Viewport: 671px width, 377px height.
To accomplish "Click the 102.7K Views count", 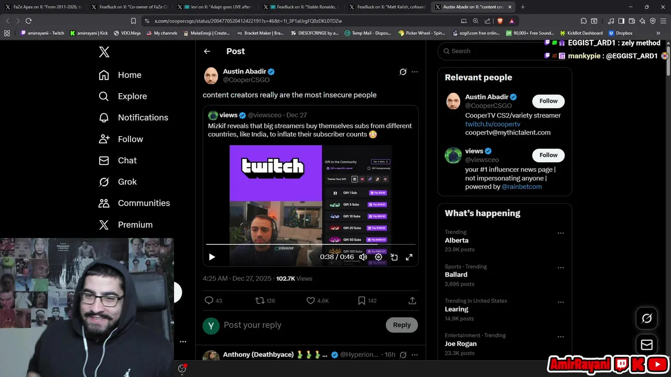I will click(x=294, y=279).
